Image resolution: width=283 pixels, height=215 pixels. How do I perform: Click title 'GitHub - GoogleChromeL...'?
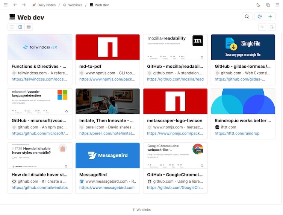(175, 175)
